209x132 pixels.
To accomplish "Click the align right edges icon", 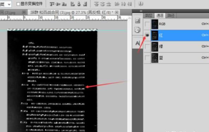I will tap(85, 4).
